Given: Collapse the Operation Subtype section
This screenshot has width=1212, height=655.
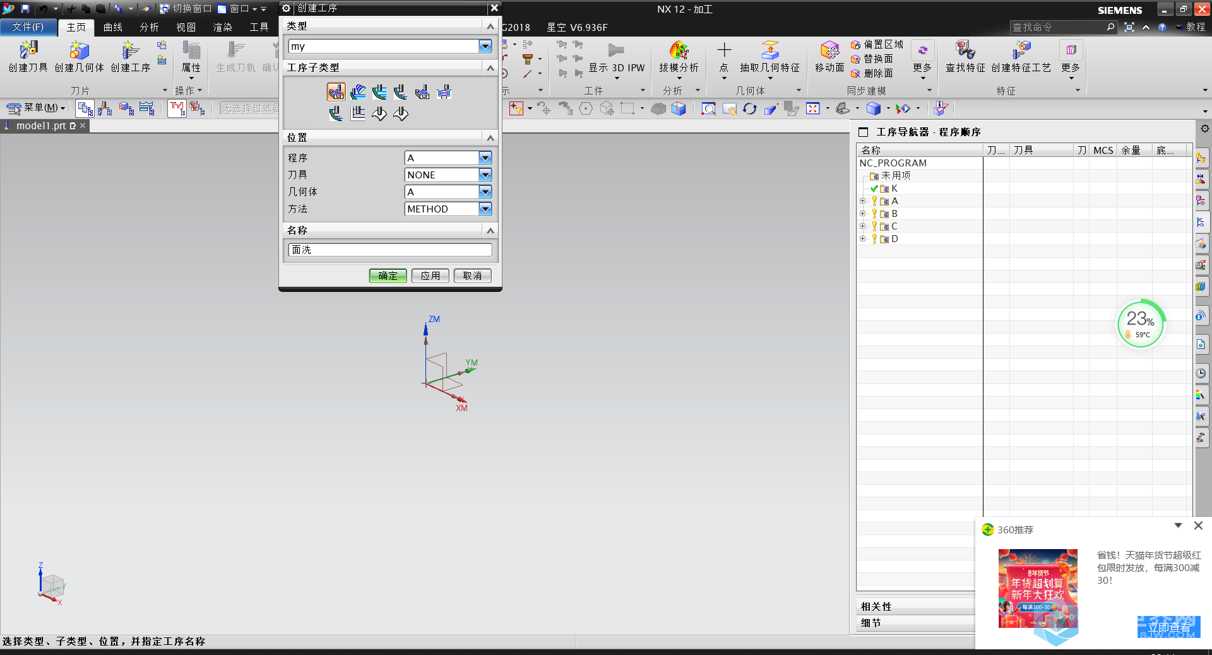Looking at the screenshot, I should point(490,67).
